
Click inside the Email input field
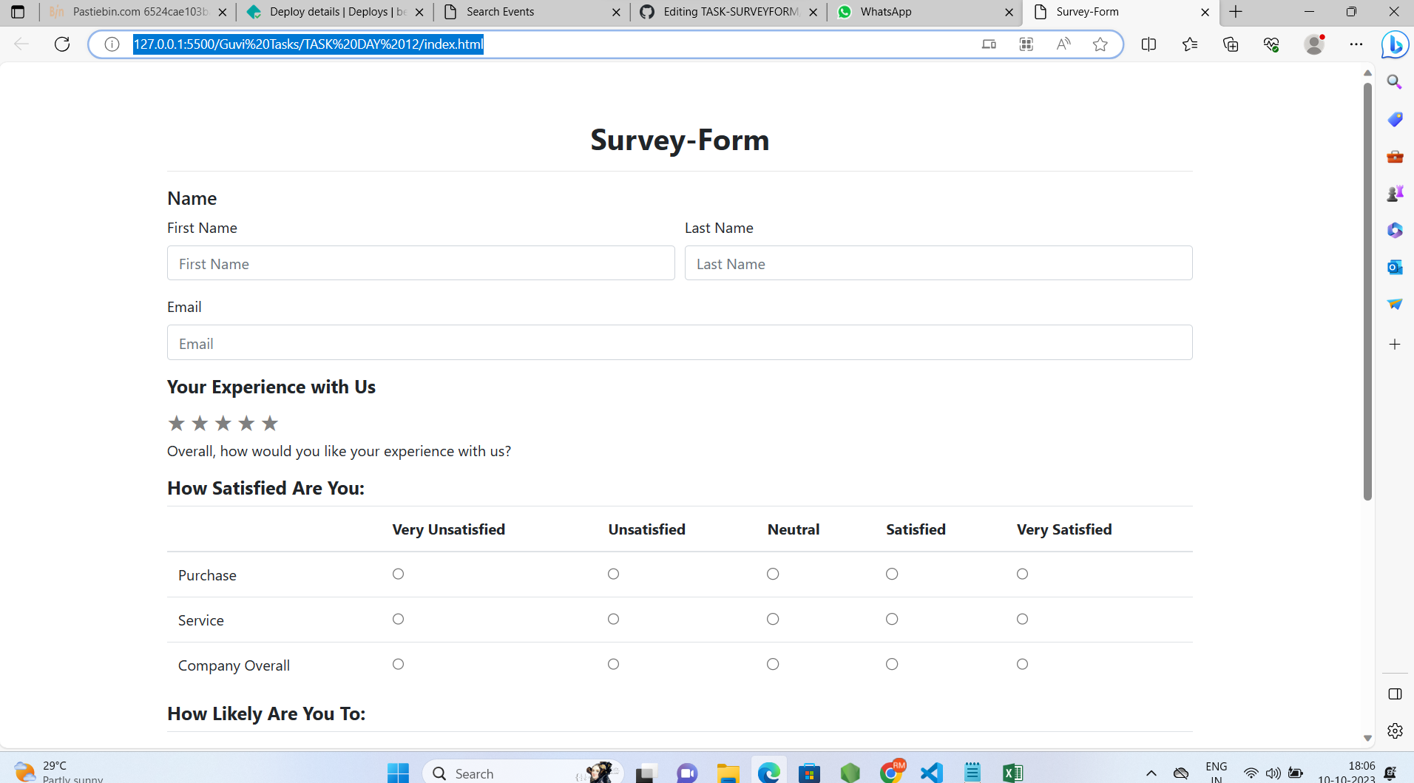(x=679, y=342)
